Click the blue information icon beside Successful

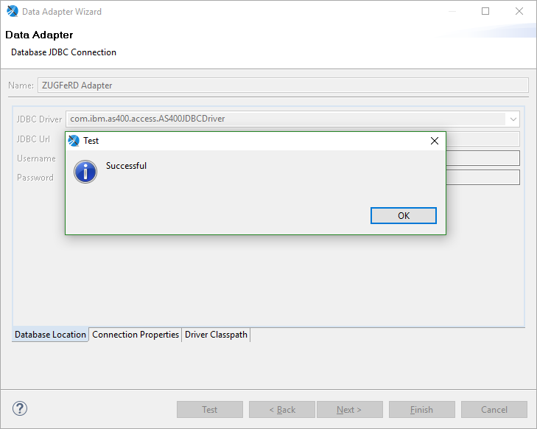85,172
